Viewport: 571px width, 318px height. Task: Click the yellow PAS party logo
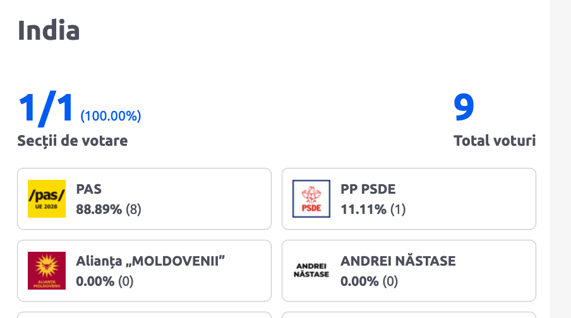[47, 199]
